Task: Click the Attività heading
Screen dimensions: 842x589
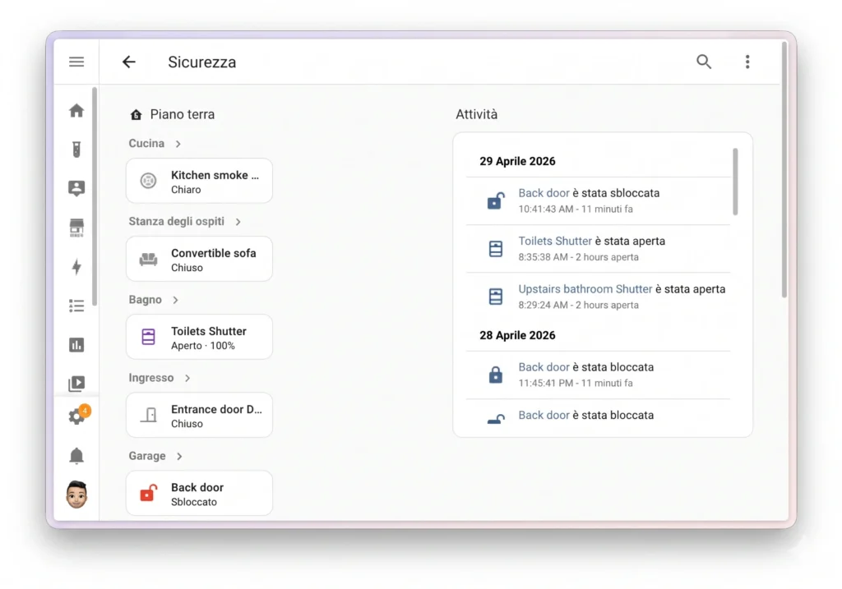Action: [x=476, y=114]
